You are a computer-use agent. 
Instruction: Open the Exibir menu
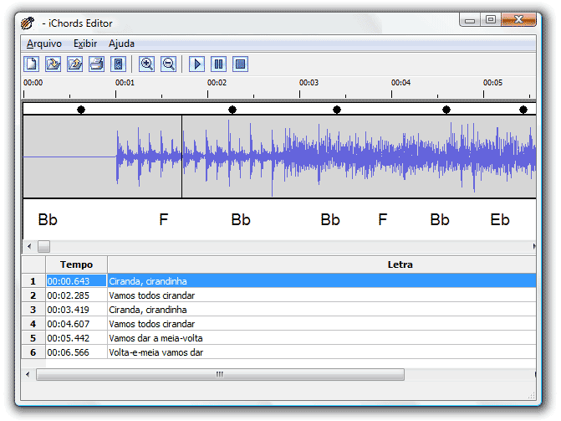[x=85, y=44]
